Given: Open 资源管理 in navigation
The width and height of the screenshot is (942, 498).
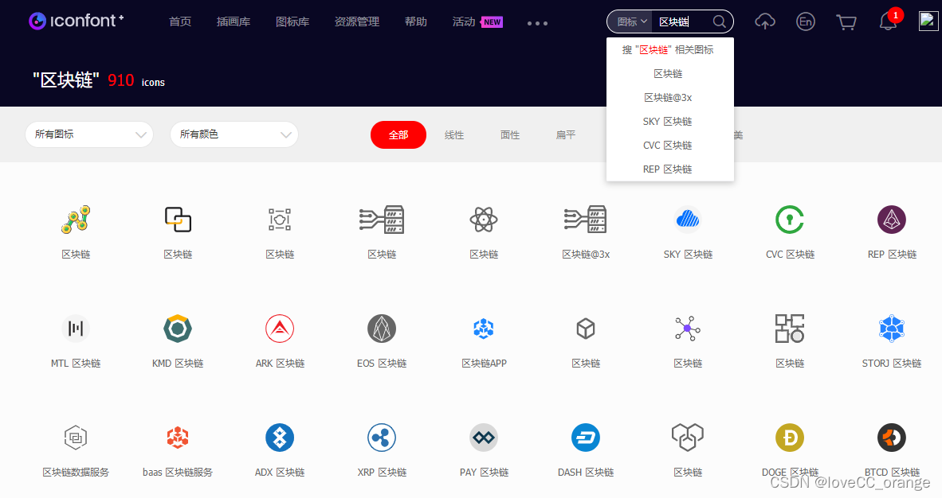Looking at the screenshot, I should [357, 21].
